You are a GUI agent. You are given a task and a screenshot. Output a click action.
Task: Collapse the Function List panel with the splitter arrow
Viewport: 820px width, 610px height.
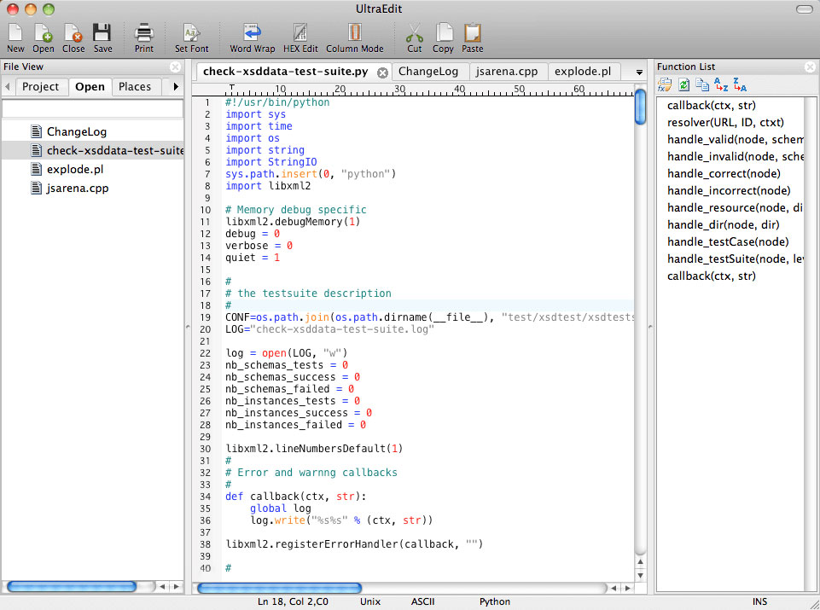pos(650,327)
